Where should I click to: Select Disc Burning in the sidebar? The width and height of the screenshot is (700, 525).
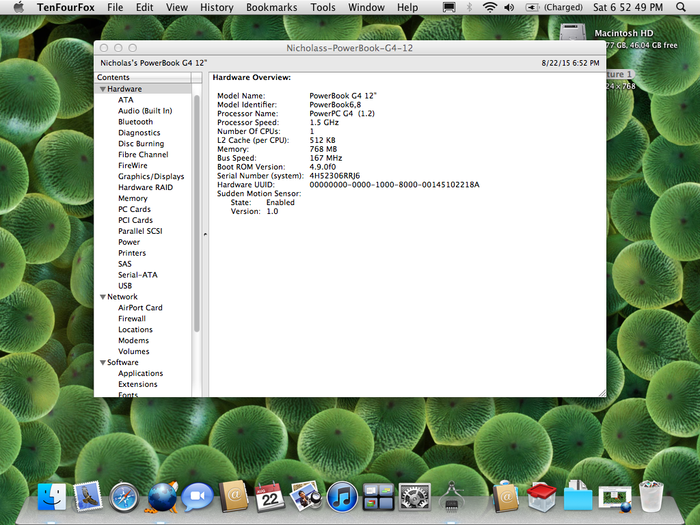pyautogui.click(x=141, y=144)
